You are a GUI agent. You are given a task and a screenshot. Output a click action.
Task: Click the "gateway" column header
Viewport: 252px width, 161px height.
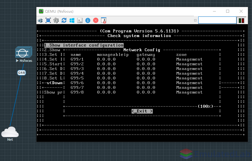coord(146,55)
